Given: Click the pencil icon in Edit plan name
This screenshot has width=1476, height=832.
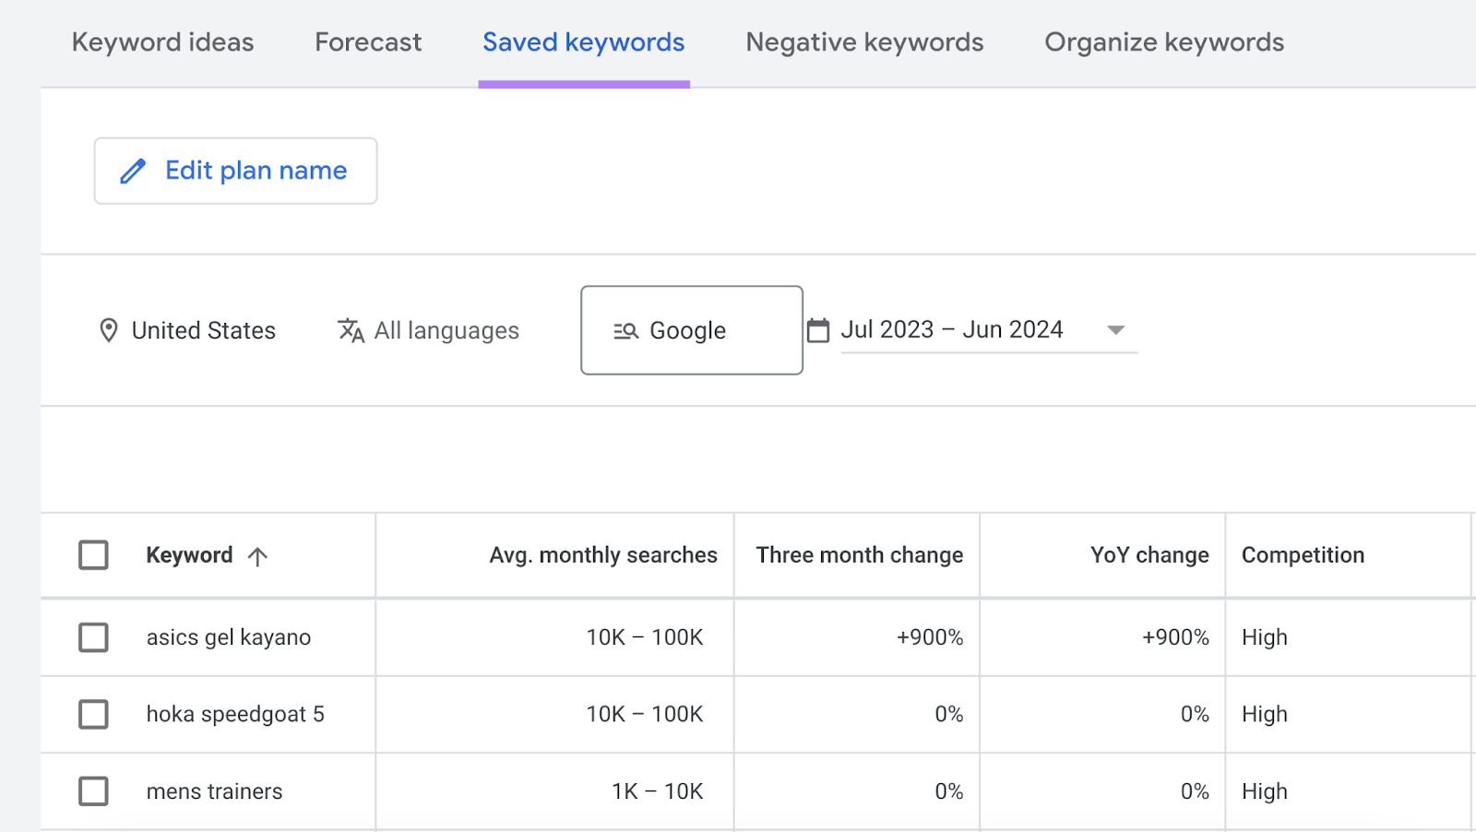Looking at the screenshot, I should point(133,171).
